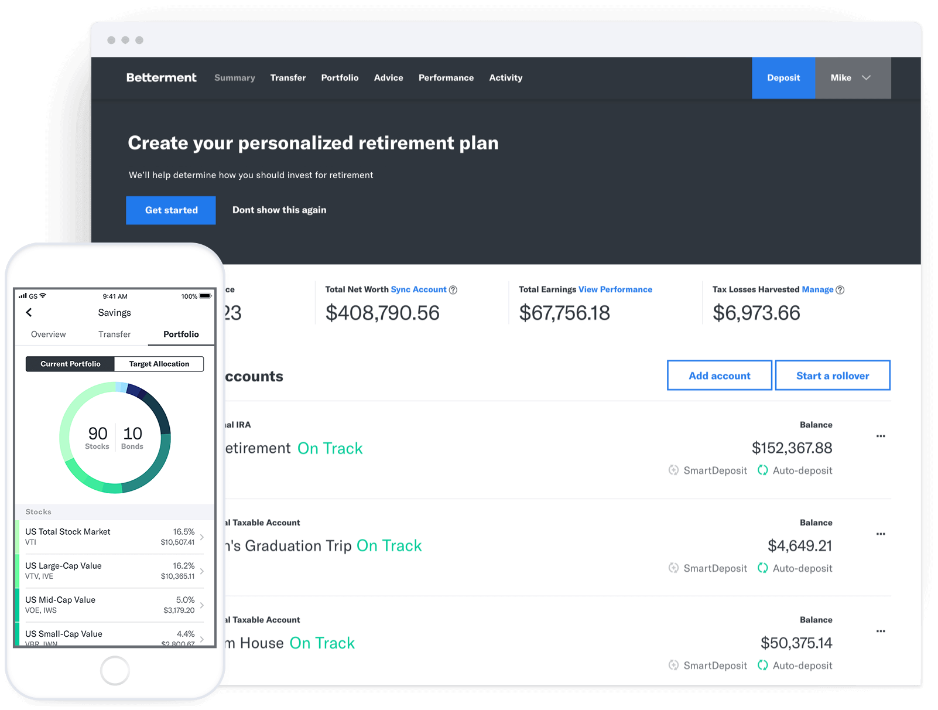The width and height of the screenshot is (938, 710).
Task: Click the $10,365.11 value on phone
Action: coord(178,576)
